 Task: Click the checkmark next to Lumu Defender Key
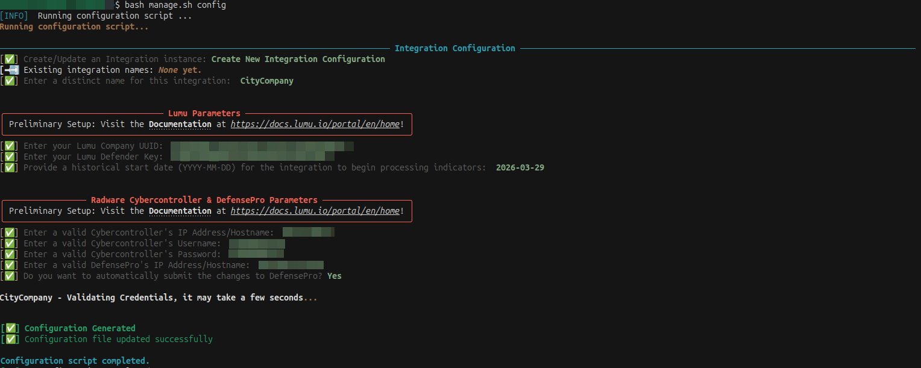point(10,157)
